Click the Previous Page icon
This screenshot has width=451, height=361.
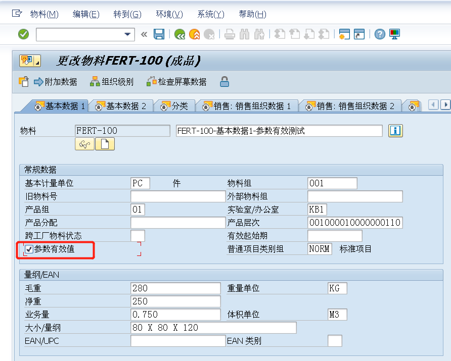(294, 34)
